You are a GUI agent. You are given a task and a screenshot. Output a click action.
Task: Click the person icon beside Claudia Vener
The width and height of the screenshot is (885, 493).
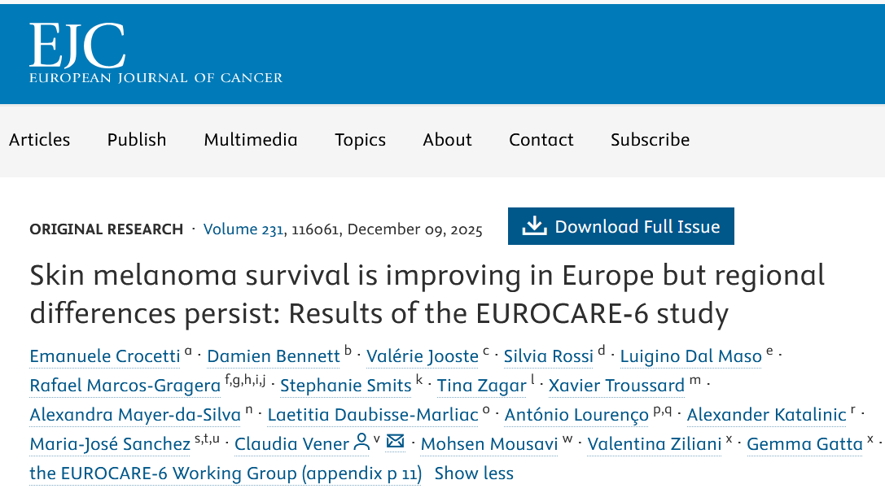pyautogui.click(x=361, y=443)
